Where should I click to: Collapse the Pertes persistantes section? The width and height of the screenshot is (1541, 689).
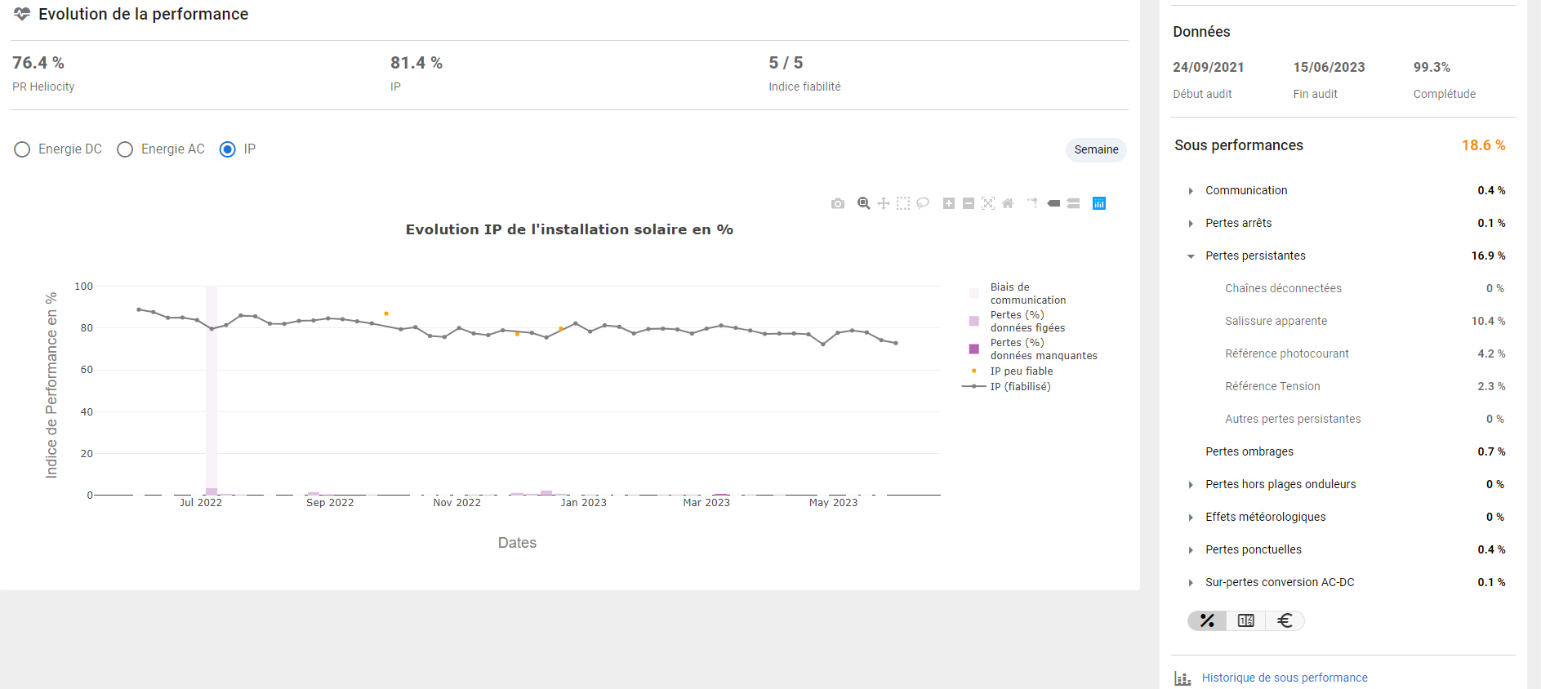[1191, 256]
